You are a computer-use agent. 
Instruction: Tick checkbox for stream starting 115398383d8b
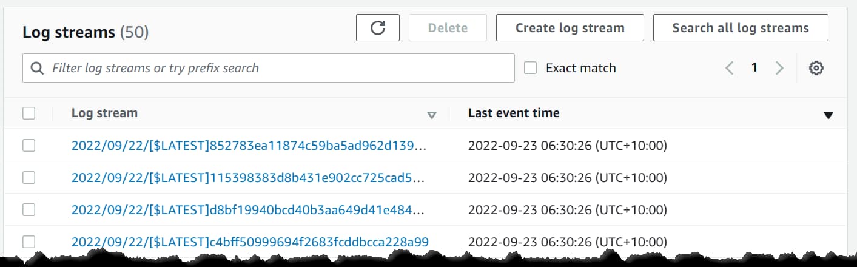pos(29,178)
